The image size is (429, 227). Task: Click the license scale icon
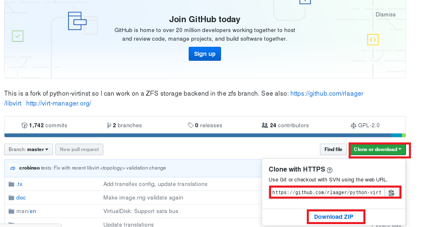pyautogui.click(x=354, y=126)
